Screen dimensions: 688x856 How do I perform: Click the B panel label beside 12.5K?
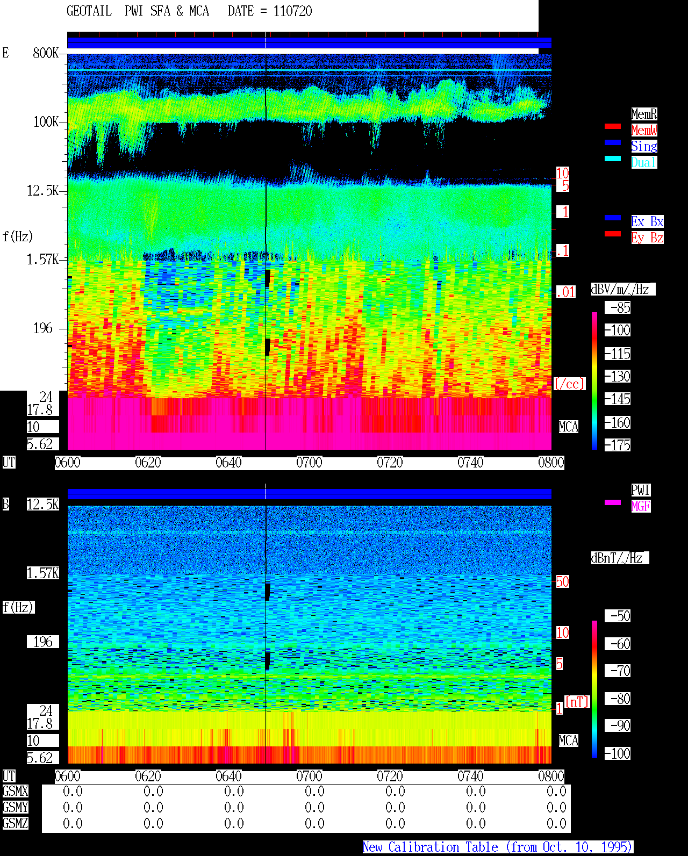[x=5, y=505]
